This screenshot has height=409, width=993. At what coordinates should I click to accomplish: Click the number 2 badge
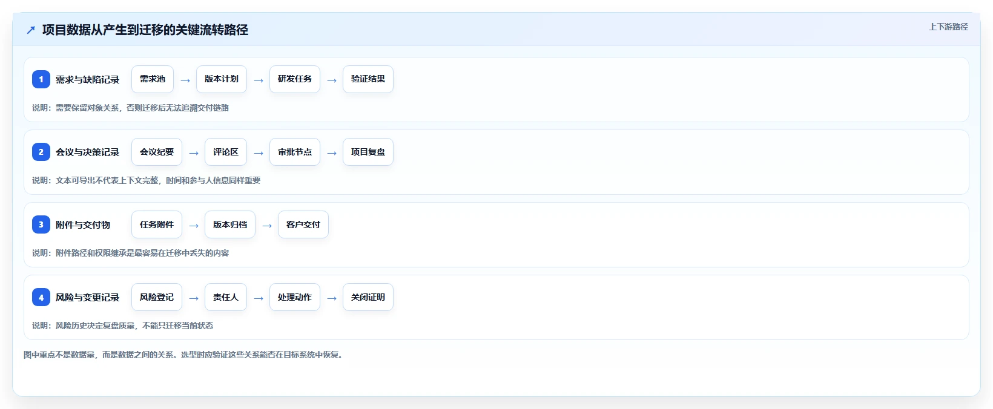coord(41,152)
